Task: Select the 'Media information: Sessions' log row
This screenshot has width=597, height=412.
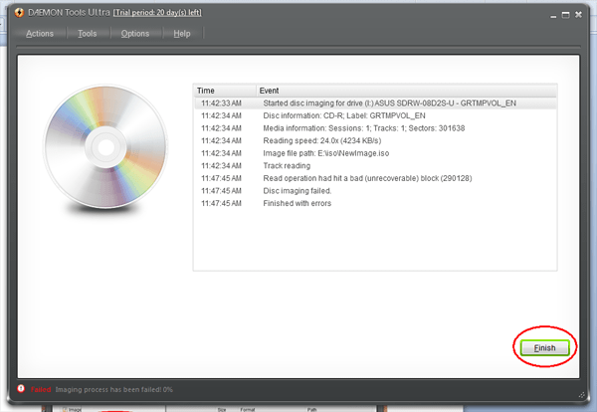Action: click(375, 128)
